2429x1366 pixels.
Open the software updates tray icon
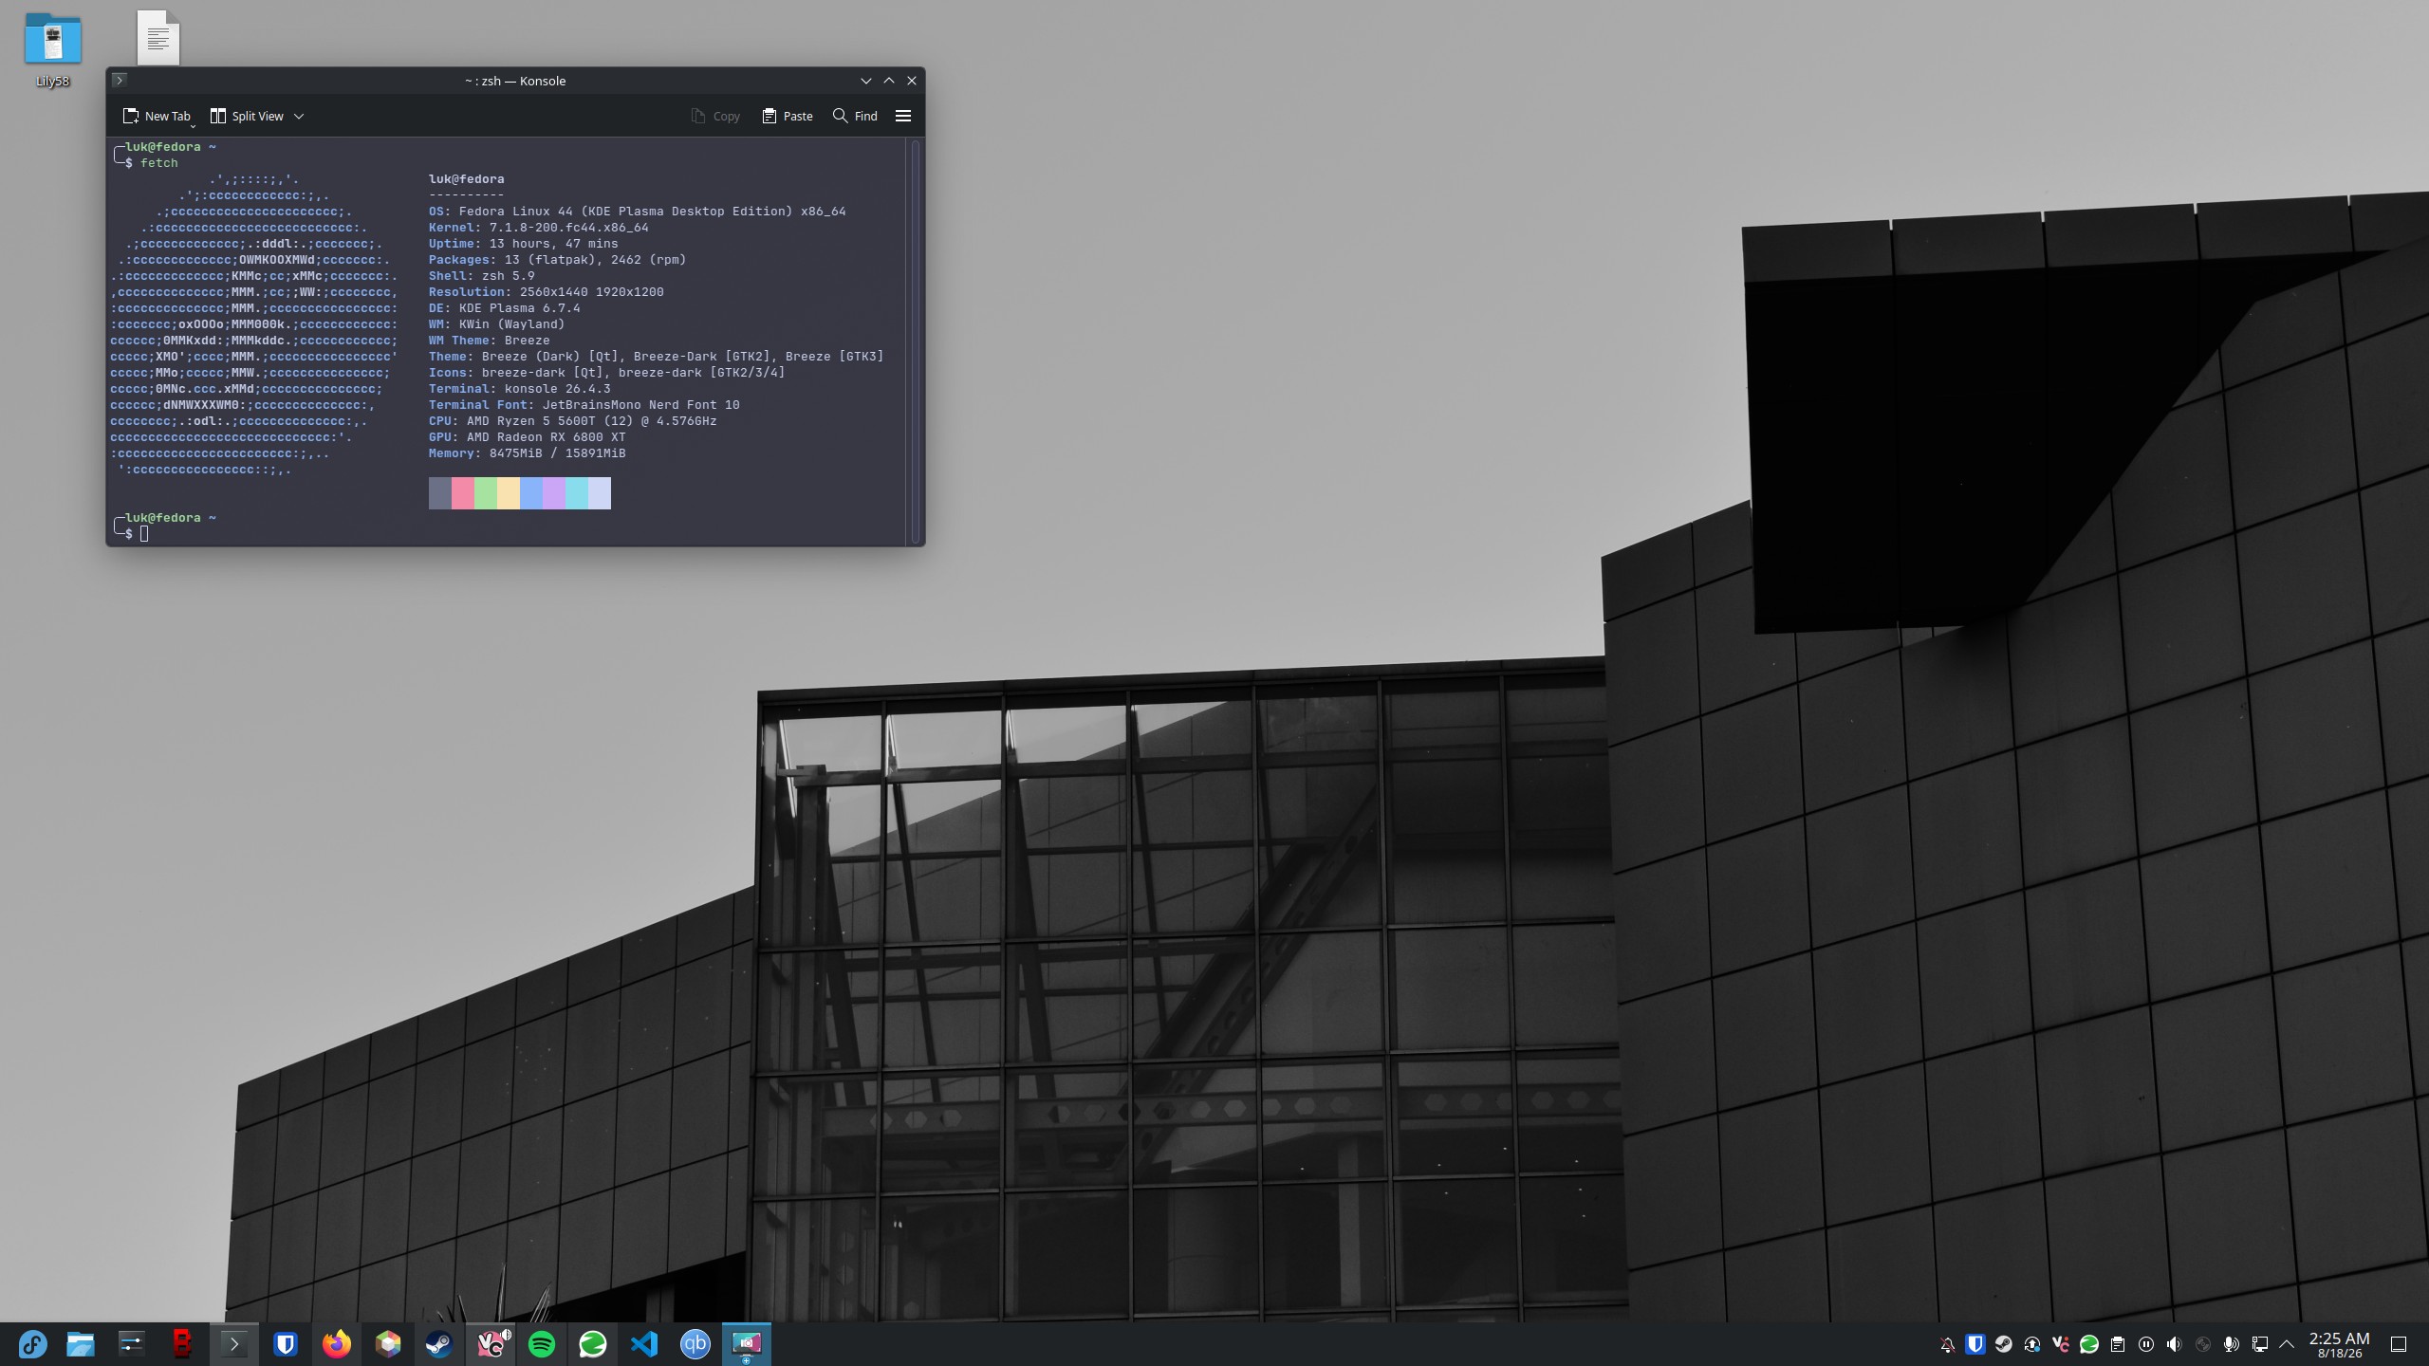(2032, 1344)
